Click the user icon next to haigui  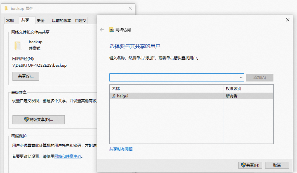click(114, 96)
